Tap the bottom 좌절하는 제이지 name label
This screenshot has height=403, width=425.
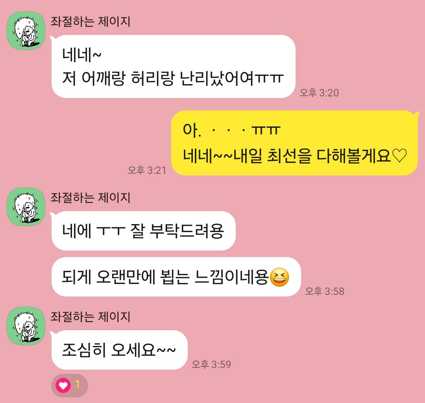[x=91, y=317]
